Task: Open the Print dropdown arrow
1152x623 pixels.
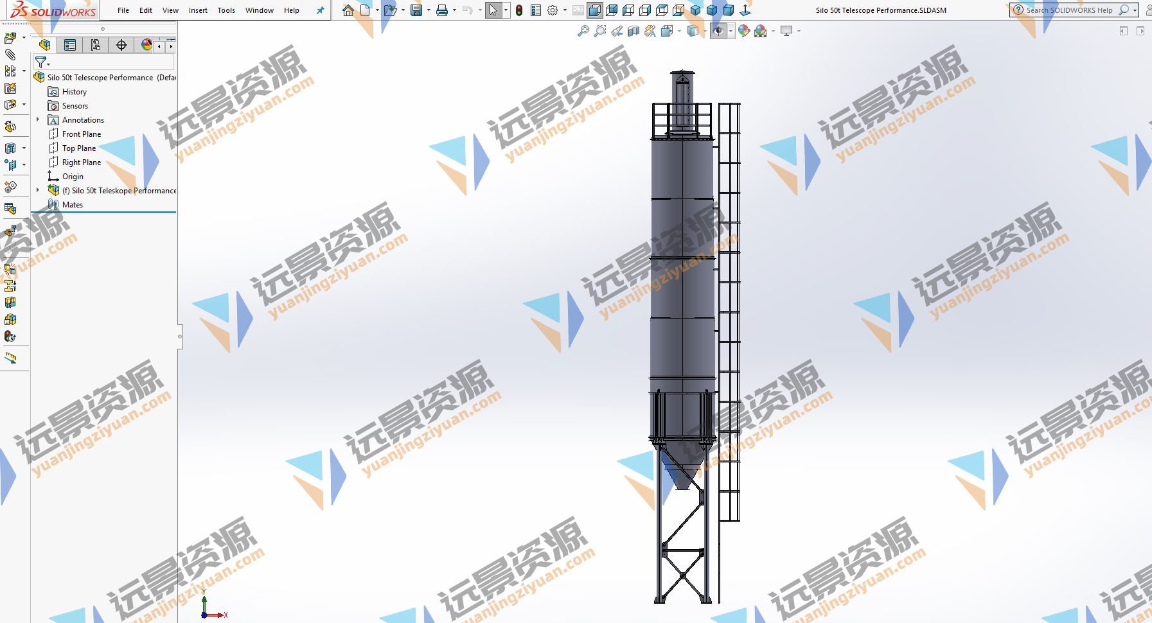Action: tap(454, 10)
